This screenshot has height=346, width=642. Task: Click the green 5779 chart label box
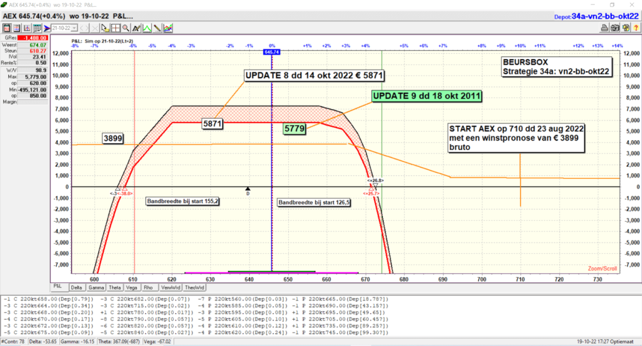(x=294, y=129)
